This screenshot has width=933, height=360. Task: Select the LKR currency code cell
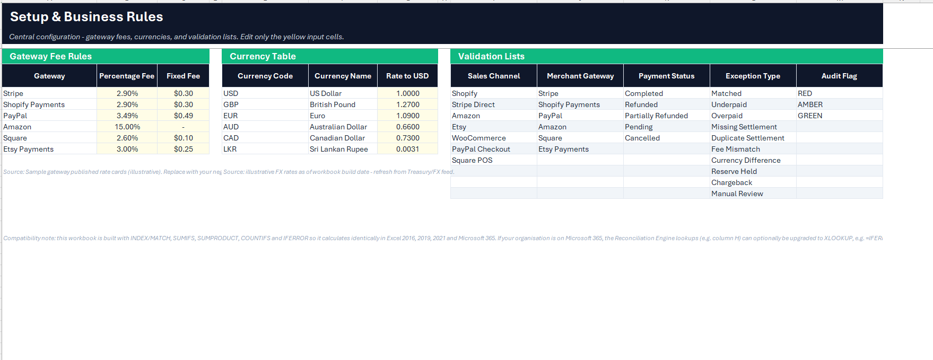tap(265, 149)
